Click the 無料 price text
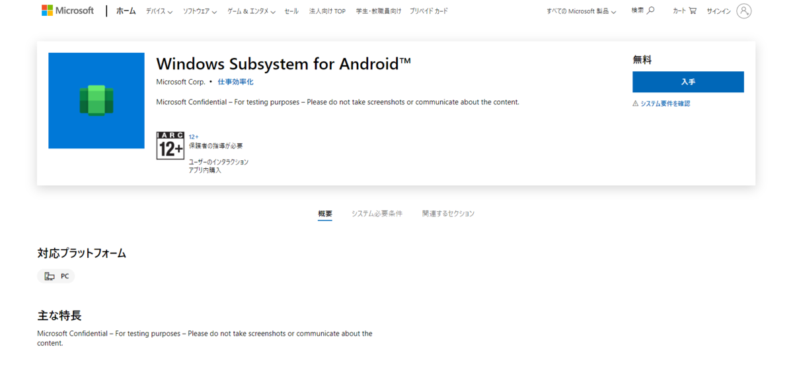Viewport: 793px width, 370px height. 642,59
